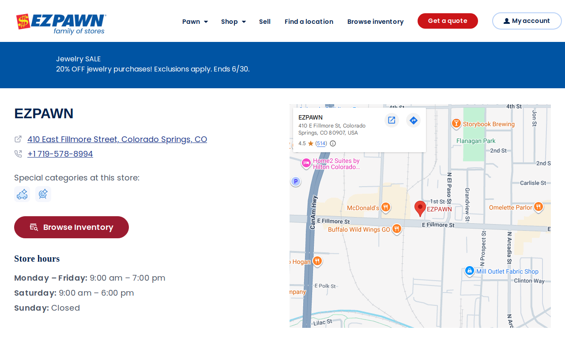Open Browse inventory in the navigation bar
565x353 pixels.
point(376,22)
